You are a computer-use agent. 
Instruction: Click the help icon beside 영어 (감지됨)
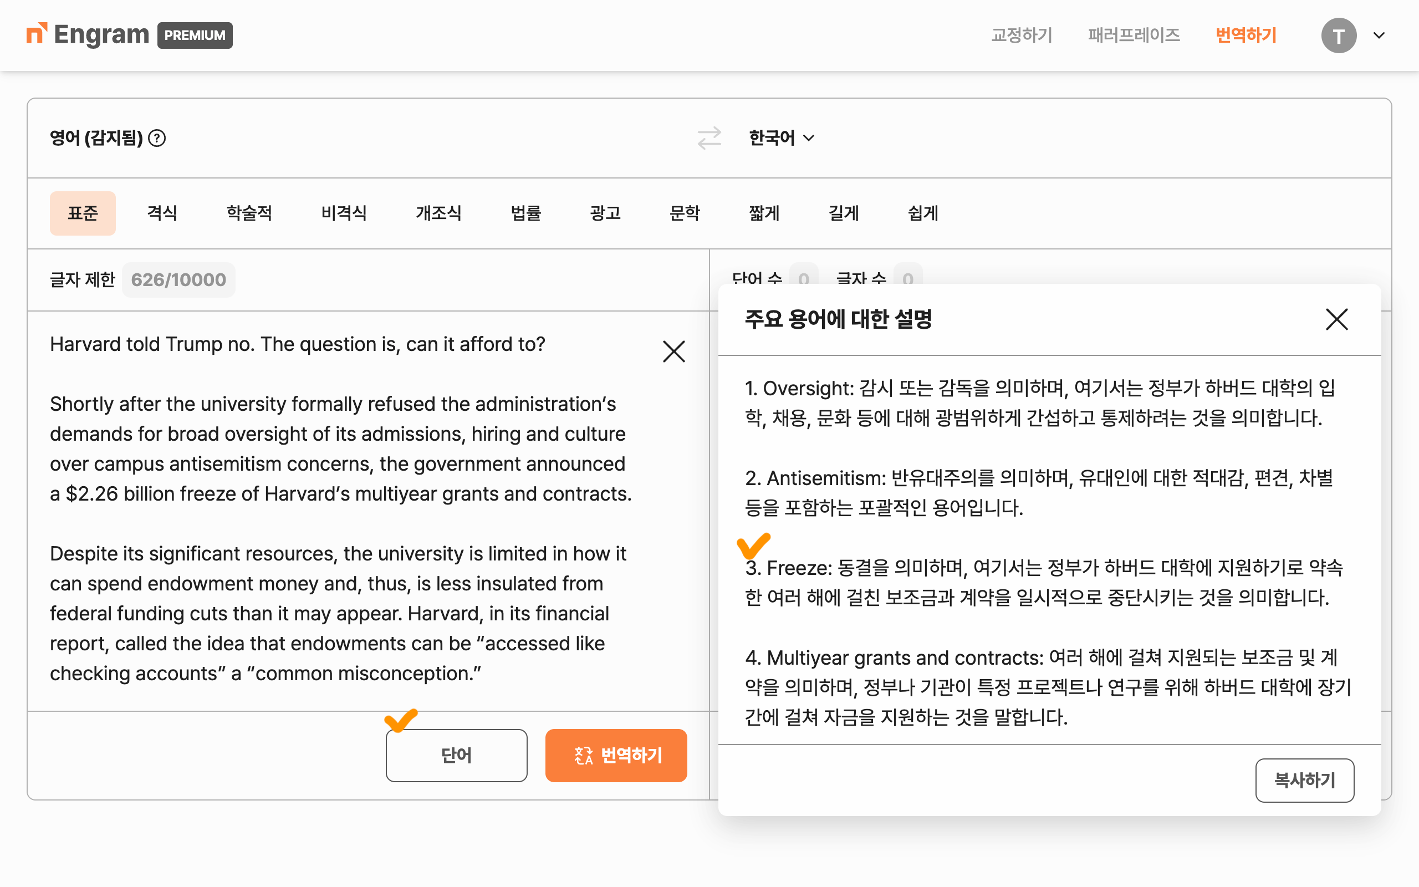tap(156, 138)
